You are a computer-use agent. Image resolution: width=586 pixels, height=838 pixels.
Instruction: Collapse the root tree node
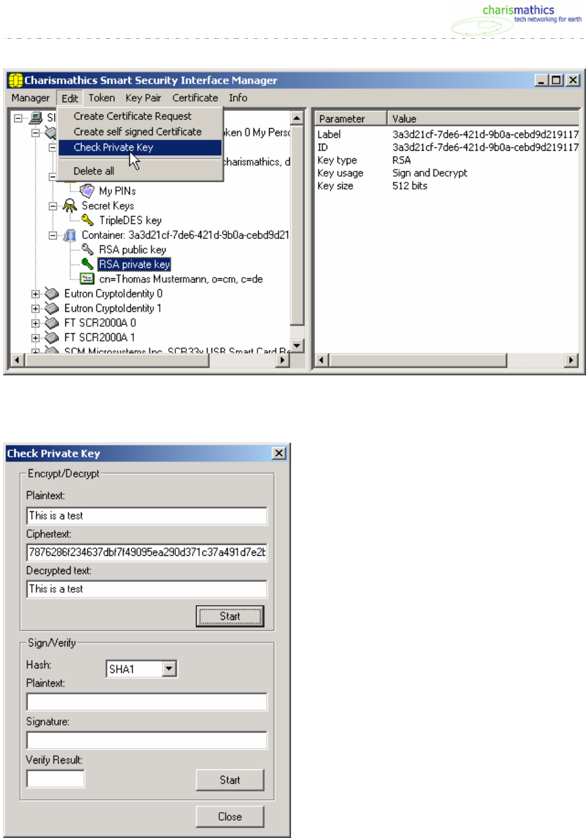click(x=19, y=118)
